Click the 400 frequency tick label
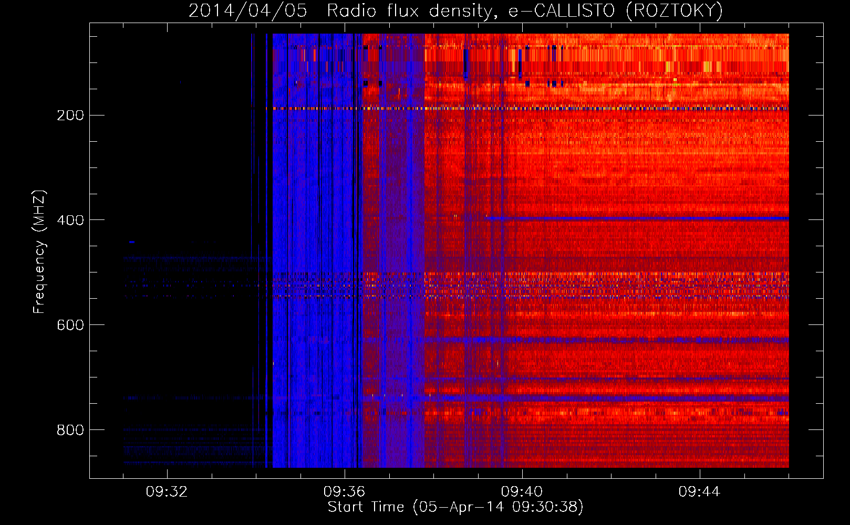850x525 pixels. pyautogui.click(x=70, y=220)
